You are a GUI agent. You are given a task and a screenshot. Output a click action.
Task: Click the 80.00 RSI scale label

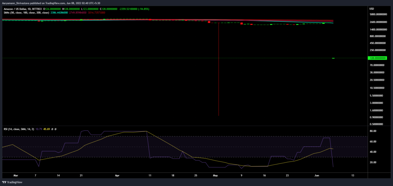pos(373,131)
